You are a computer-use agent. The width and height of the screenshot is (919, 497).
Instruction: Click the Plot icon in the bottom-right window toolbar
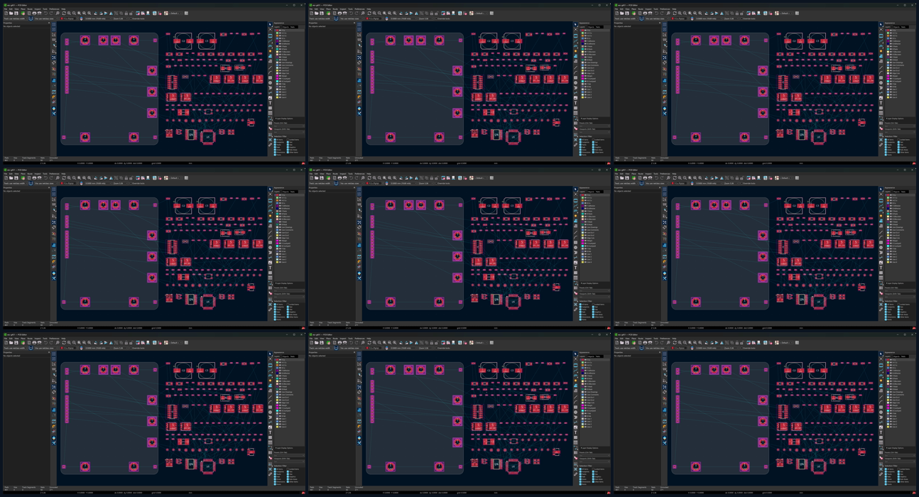click(x=650, y=342)
